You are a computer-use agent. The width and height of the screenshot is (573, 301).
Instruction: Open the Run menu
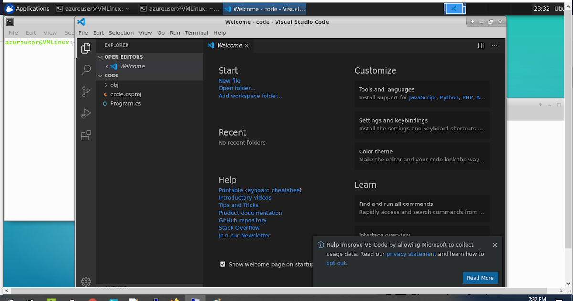tap(175, 32)
